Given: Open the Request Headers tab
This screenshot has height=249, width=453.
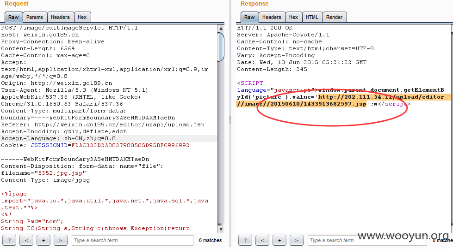Looking at the screenshot, I should point(60,17).
